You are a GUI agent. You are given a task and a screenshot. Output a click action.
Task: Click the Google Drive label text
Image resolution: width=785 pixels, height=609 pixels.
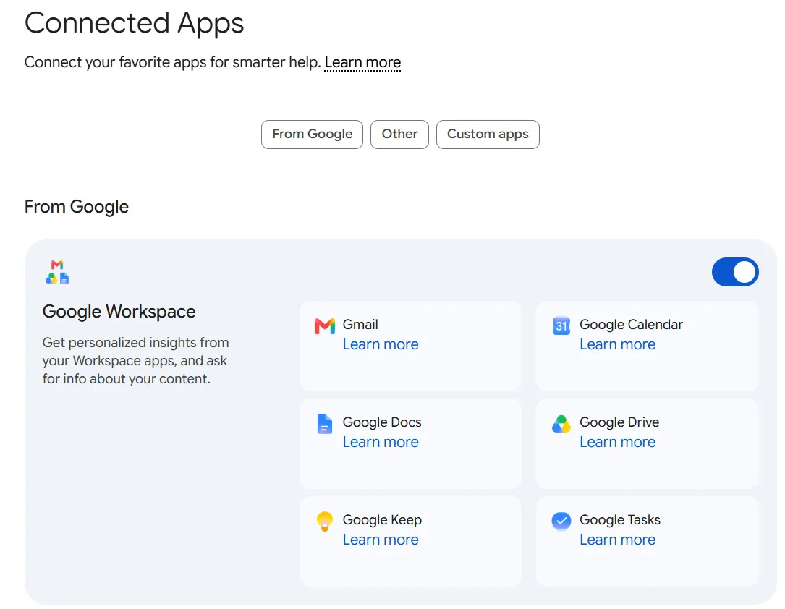coord(619,422)
